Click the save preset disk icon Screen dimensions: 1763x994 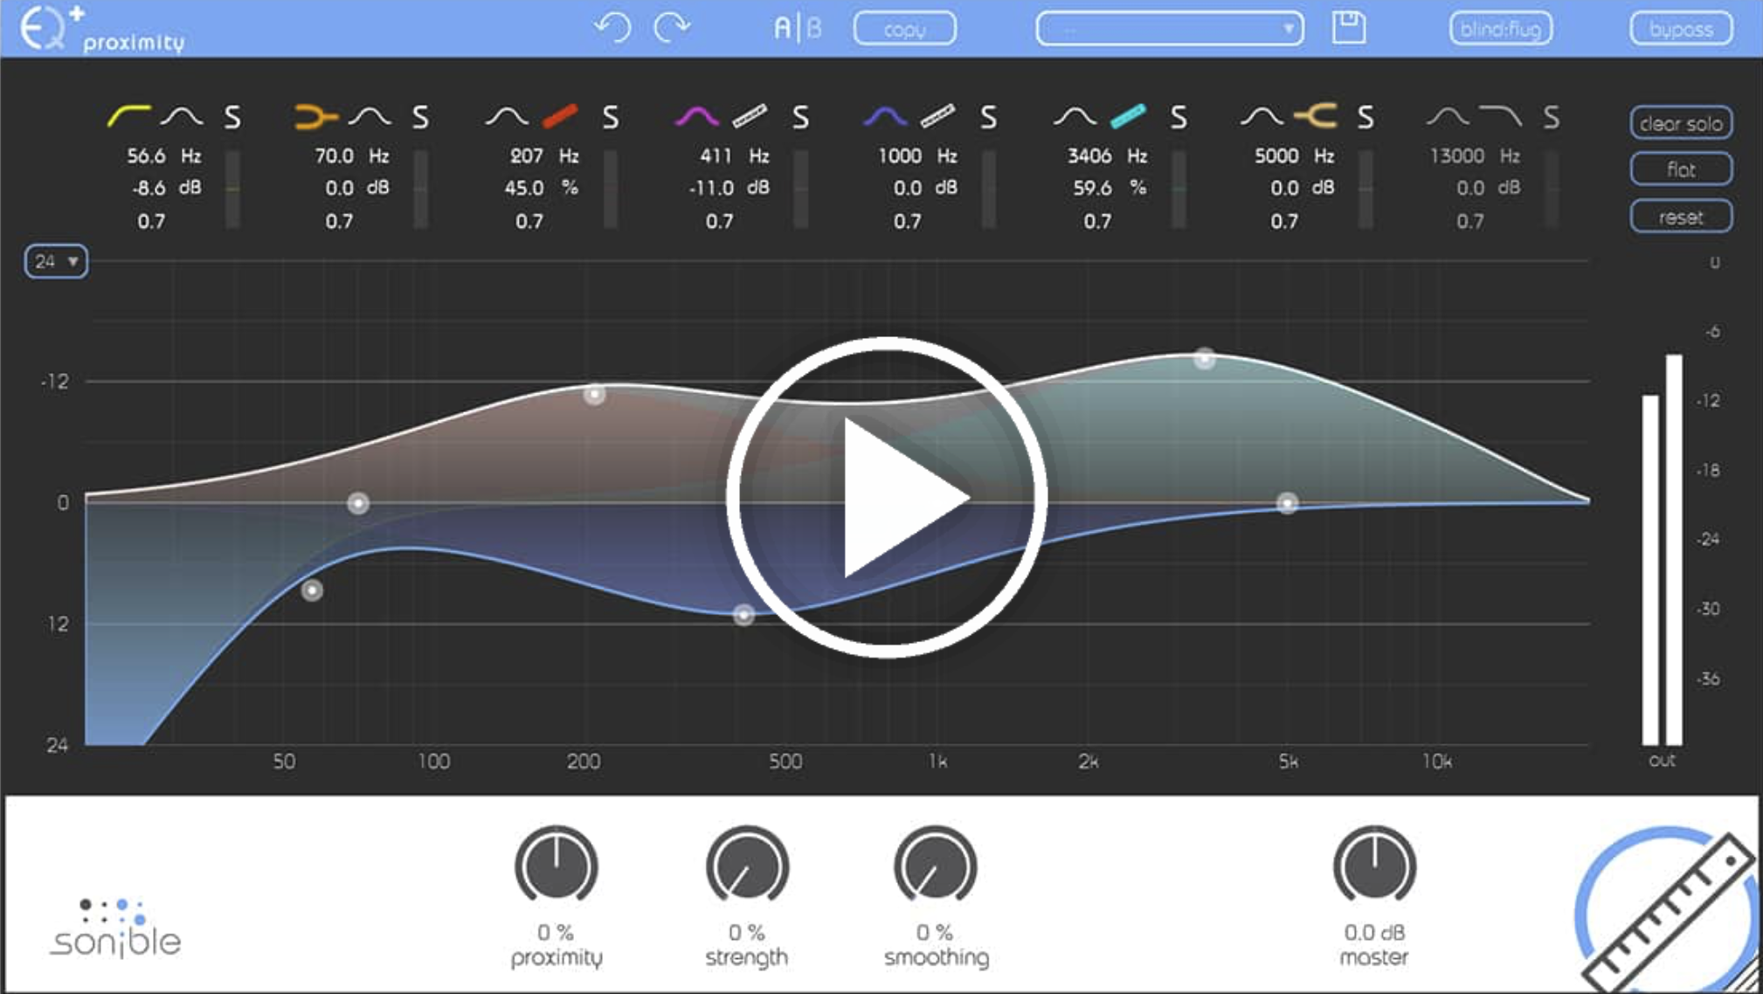[1347, 27]
